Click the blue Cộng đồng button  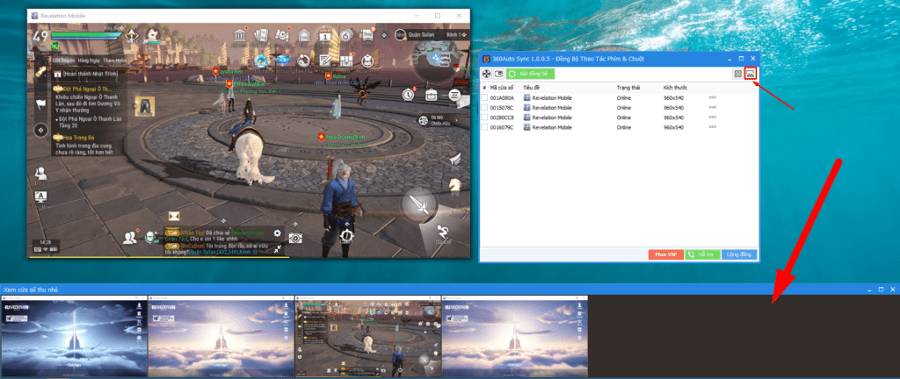(739, 254)
